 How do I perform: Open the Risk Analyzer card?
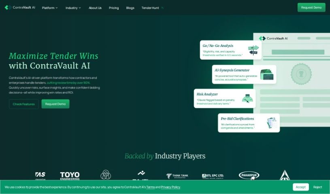[x=225, y=98]
